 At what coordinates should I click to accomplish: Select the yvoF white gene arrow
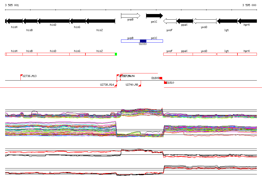pyautogui.click(x=170, y=21)
